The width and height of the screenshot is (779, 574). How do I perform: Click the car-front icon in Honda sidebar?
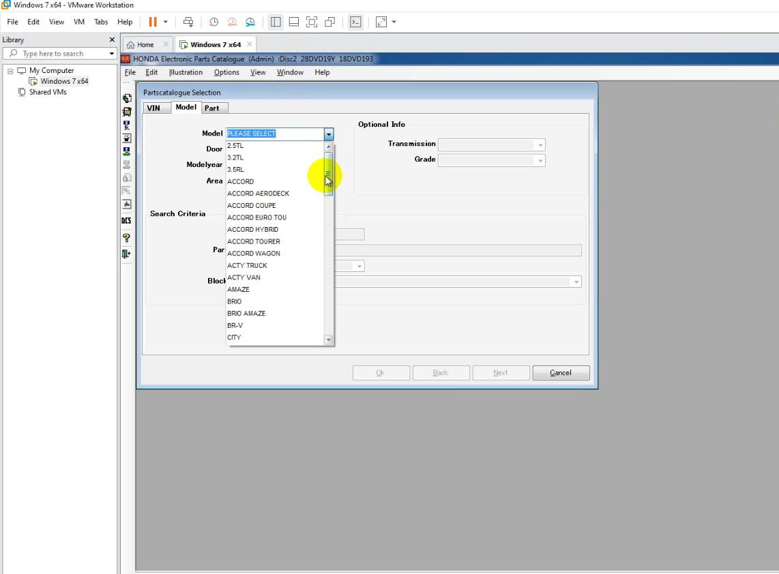click(x=127, y=112)
